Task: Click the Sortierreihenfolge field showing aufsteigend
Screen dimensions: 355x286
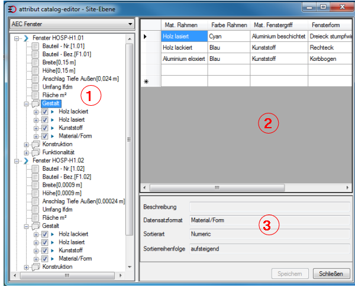Action: (270, 249)
